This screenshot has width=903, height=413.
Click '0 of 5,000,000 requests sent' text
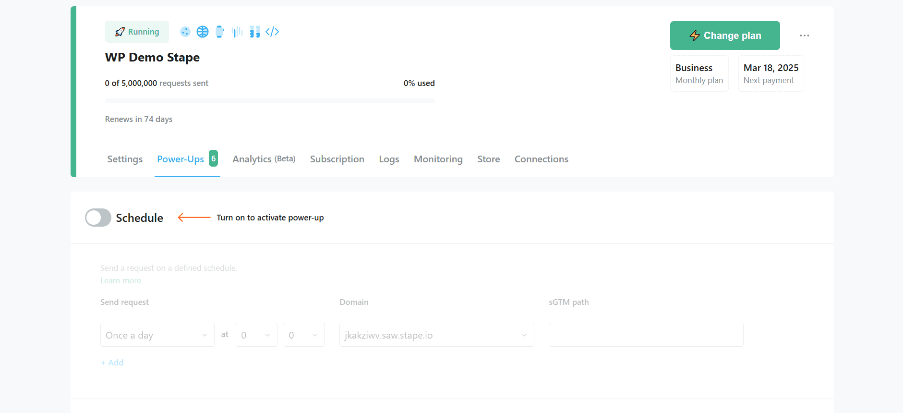point(157,83)
